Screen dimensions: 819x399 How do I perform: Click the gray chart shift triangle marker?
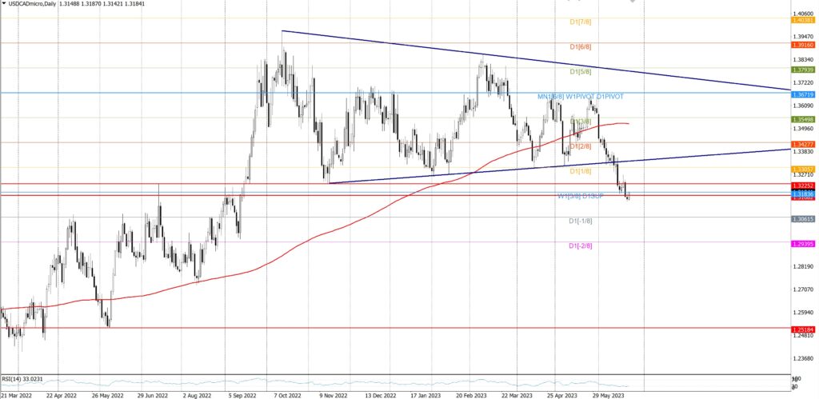(632, 2)
